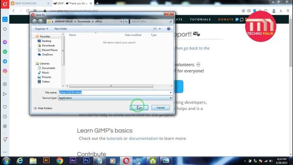
Task: Open Internet Explorer from the taskbar
Action: (x=20, y=161)
